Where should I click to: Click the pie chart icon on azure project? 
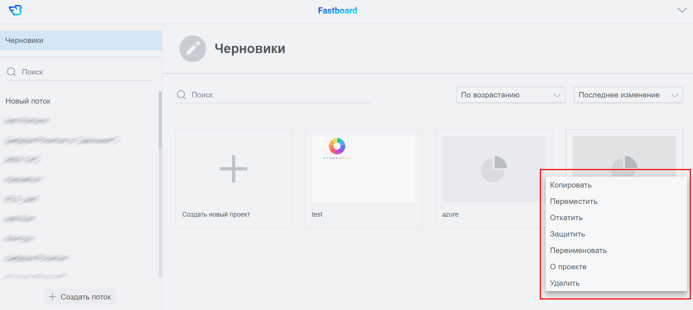tap(493, 169)
